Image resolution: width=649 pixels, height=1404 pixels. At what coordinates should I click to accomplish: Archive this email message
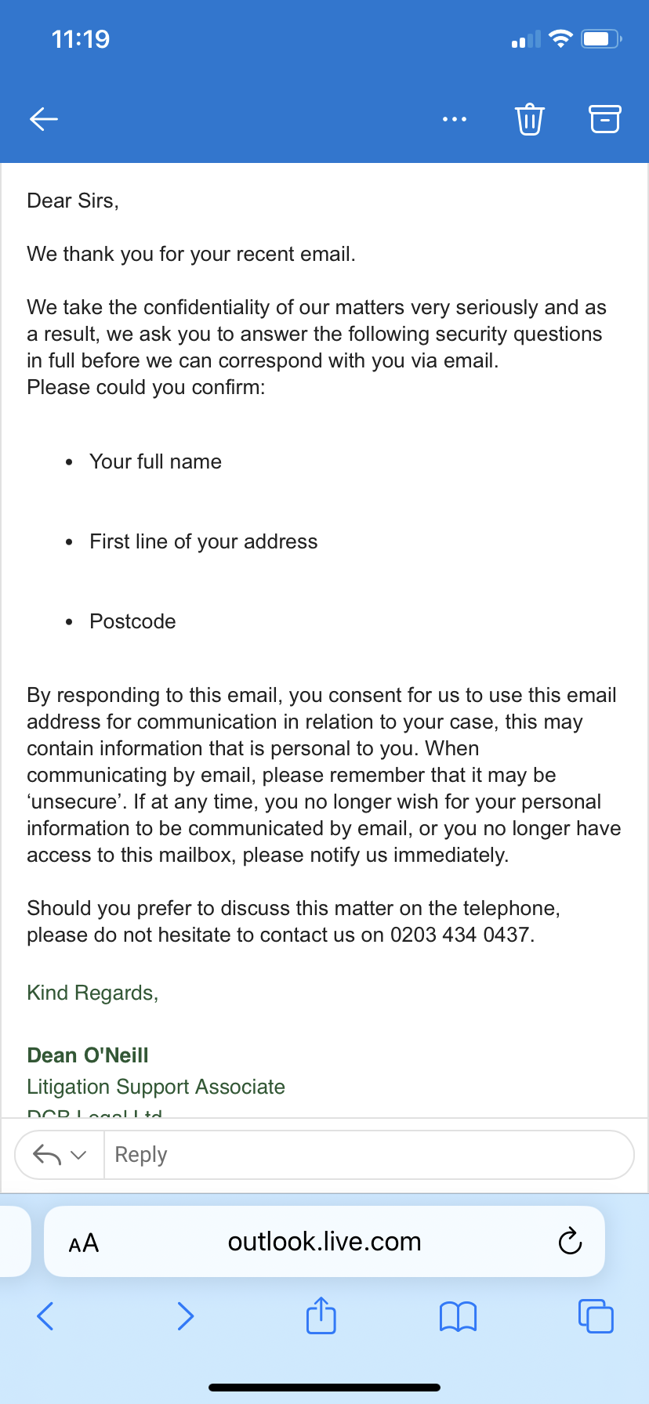[x=604, y=119]
